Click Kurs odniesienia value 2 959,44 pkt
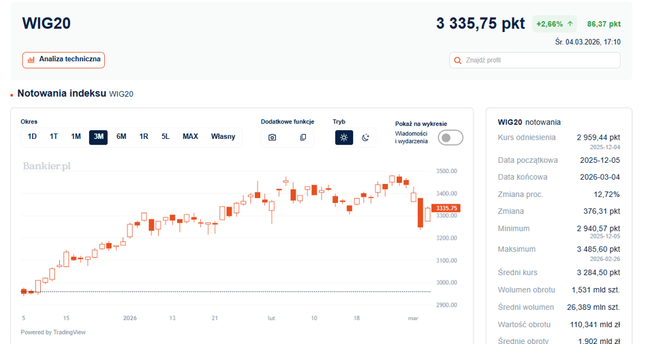This screenshot has height=344, width=646. (x=598, y=138)
